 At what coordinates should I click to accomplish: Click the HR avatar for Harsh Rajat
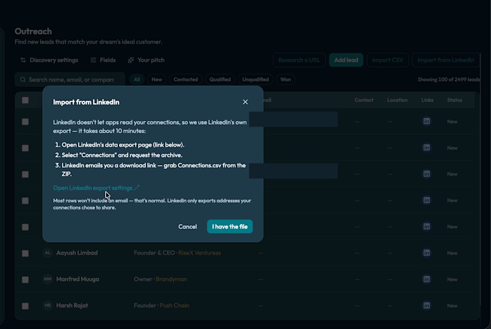48,305
